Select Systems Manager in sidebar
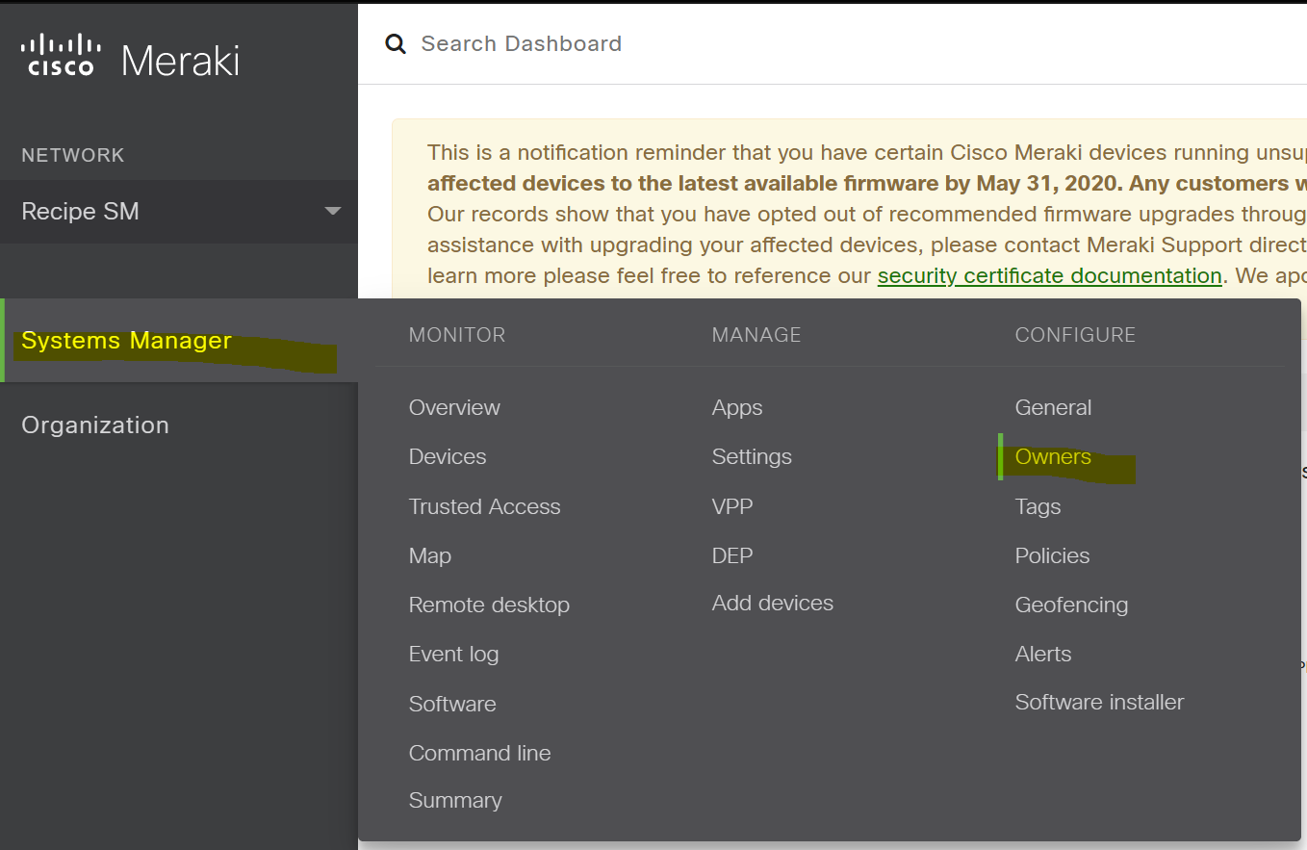 179,341
